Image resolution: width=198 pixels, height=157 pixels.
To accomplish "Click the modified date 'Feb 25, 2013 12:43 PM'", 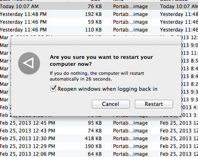I will 27,131.
